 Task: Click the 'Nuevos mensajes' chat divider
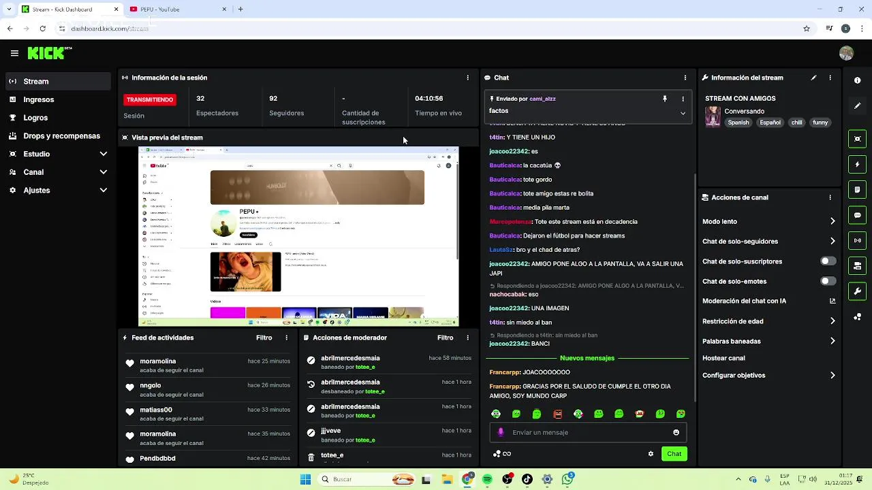(587, 358)
